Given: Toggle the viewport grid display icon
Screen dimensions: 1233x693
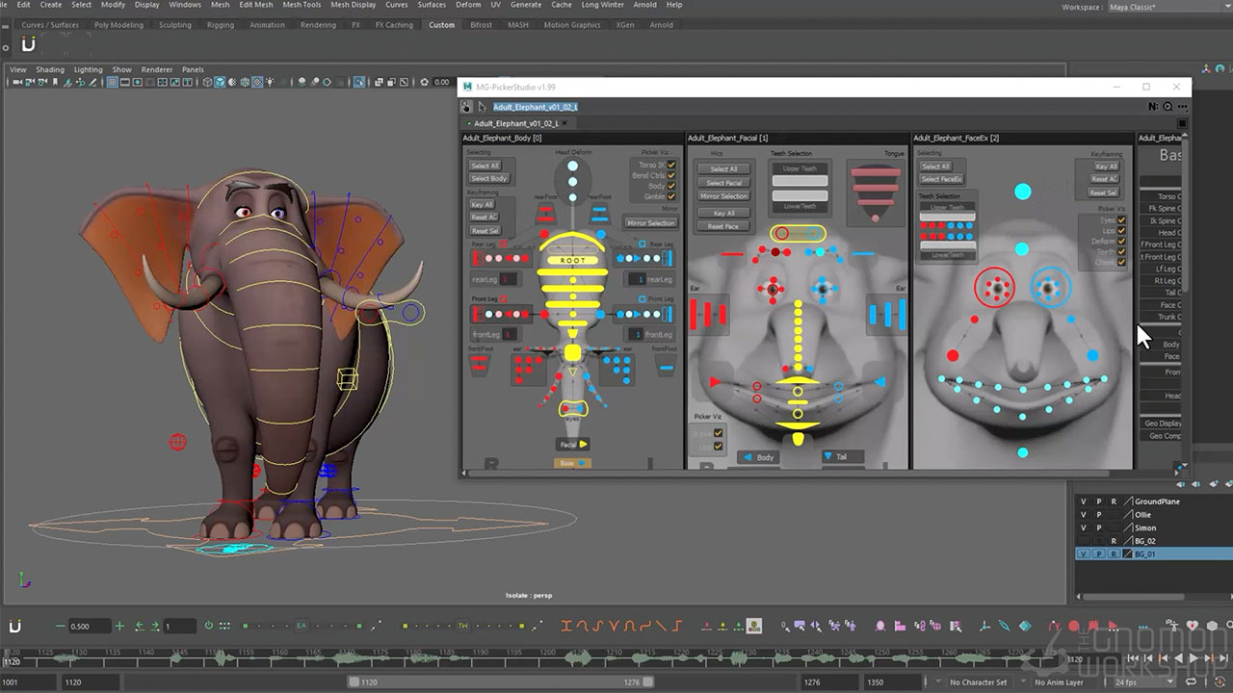Looking at the screenshot, I should tap(113, 83).
